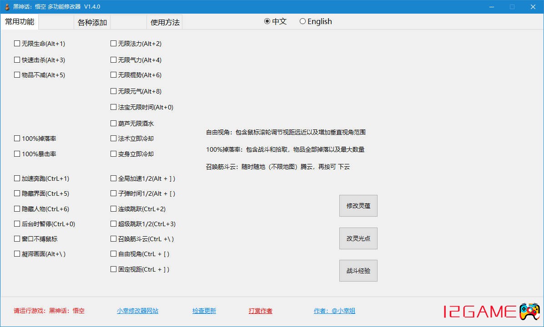
Task: Toggle 无限棍势 (Alt+6)
Action: coord(113,74)
